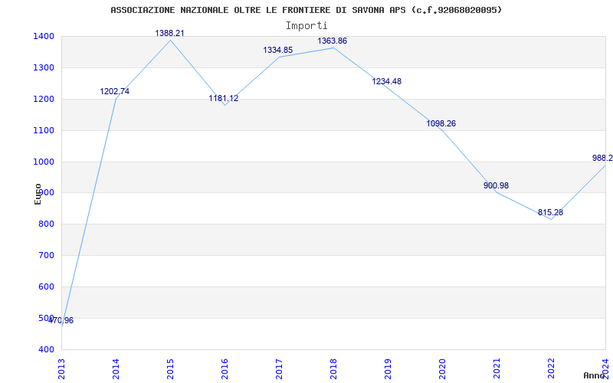Click data label 1202.74

click(x=114, y=91)
